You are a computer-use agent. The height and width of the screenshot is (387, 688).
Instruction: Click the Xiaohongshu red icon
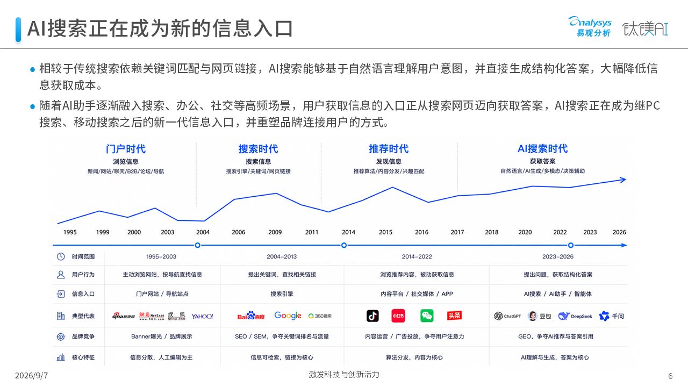tap(398, 316)
